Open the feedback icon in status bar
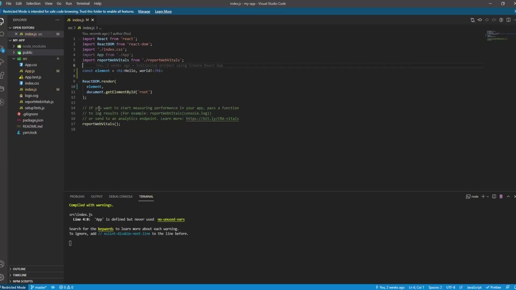The width and height of the screenshot is (516, 290). pos(507,287)
